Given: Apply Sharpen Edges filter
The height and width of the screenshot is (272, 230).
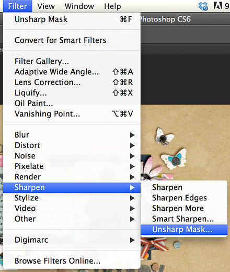Looking at the screenshot, I should (184, 198).
